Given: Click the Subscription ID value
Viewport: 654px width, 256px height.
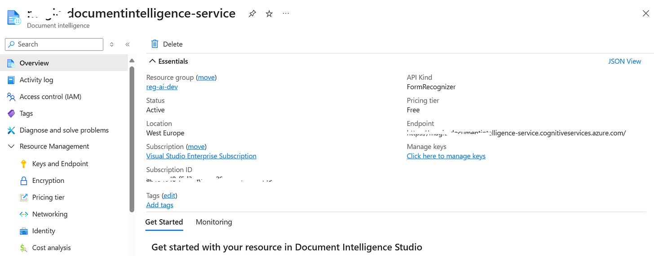Looking at the screenshot, I should click(x=209, y=179).
